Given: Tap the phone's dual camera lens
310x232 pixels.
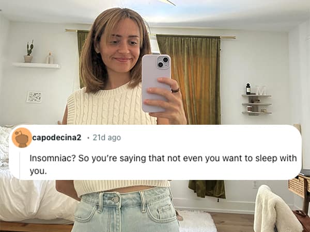Looking at the screenshot, I should coord(163,62).
